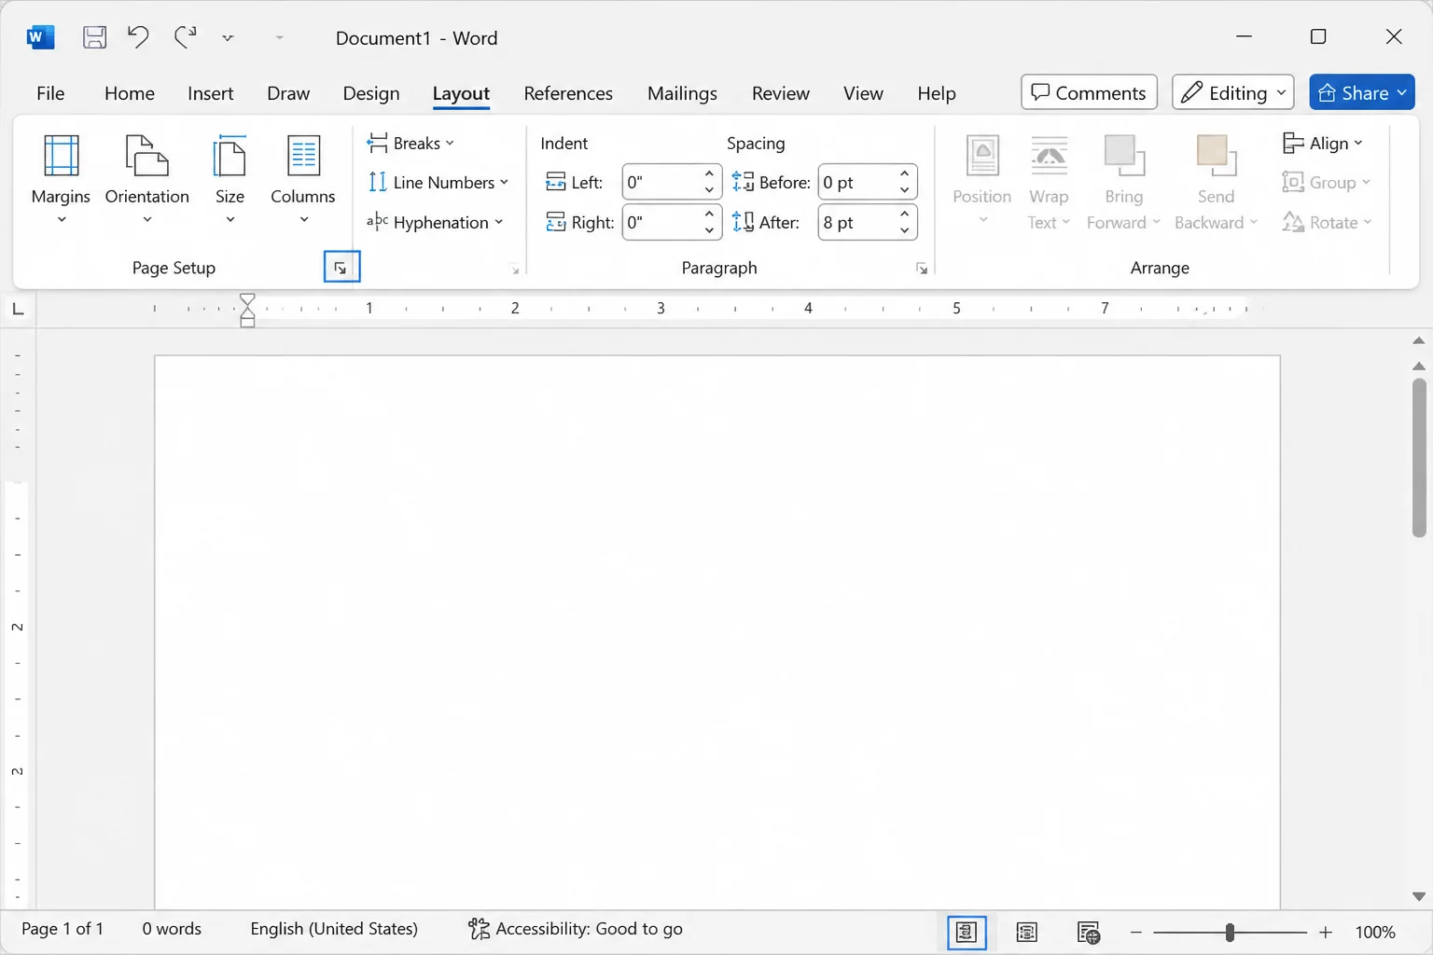Image resolution: width=1433 pixels, height=955 pixels.
Task: Open the Columns options
Action: 302,180
